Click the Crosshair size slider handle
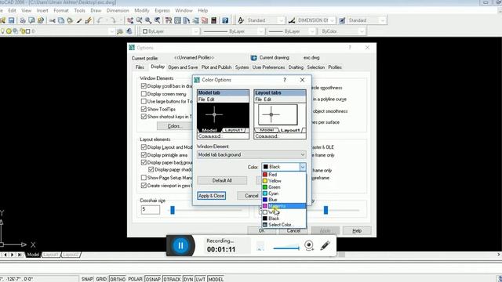The image size is (502, 282). pyautogui.click(x=173, y=210)
